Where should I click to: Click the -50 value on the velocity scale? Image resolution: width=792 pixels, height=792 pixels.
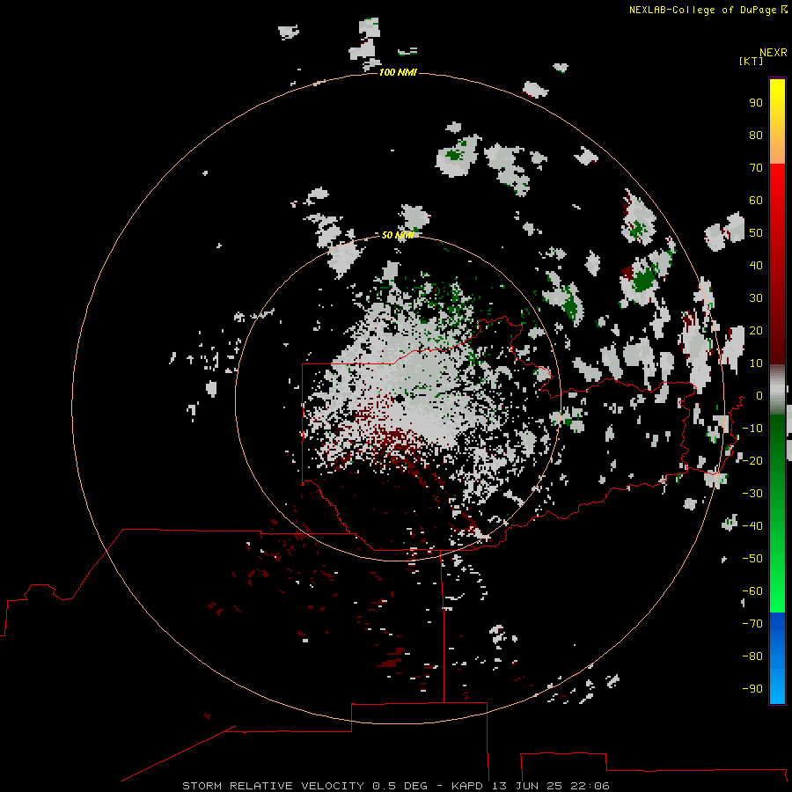752,559
